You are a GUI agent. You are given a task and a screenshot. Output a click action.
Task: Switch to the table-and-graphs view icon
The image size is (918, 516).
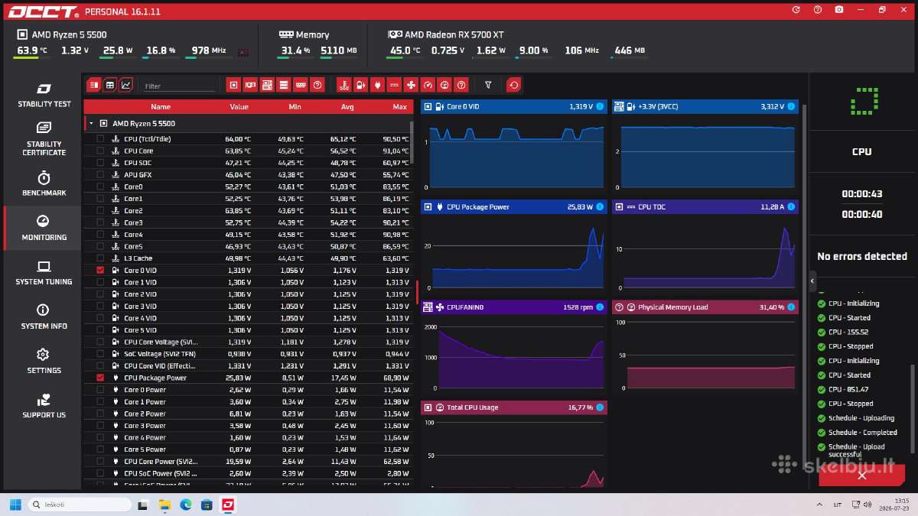click(110, 85)
